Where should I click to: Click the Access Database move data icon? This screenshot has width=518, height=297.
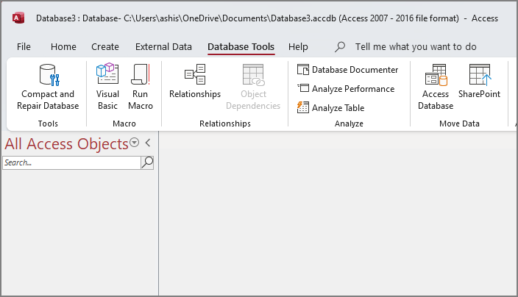[x=436, y=76]
